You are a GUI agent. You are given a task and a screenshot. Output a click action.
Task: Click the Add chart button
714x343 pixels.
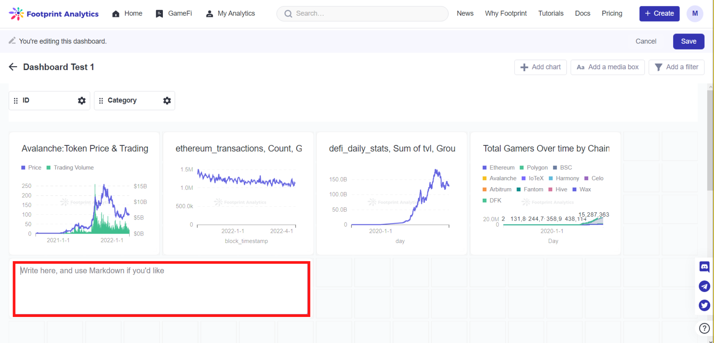[540, 67]
